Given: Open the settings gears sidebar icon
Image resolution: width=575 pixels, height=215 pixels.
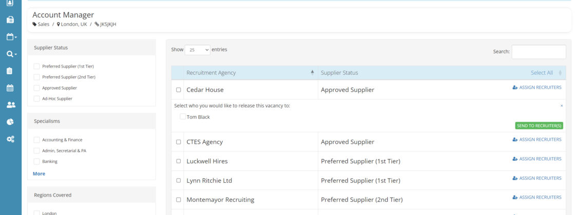Looking at the screenshot, I should pyautogui.click(x=10, y=139).
